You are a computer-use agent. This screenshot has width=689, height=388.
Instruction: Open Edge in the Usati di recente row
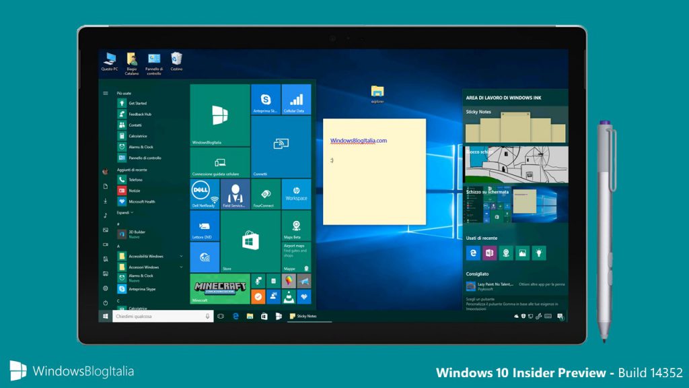[473, 253]
